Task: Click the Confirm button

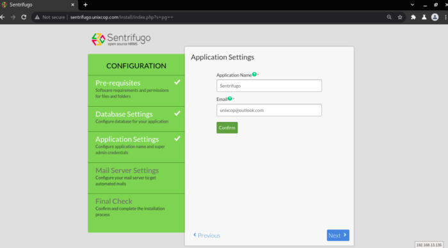Action: tap(227, 128)
